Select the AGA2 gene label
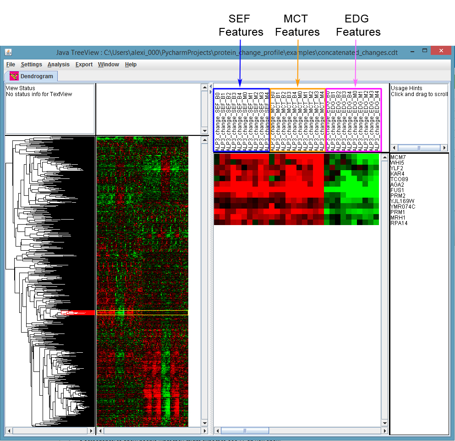Screen dimensions: 455x441 397,185
